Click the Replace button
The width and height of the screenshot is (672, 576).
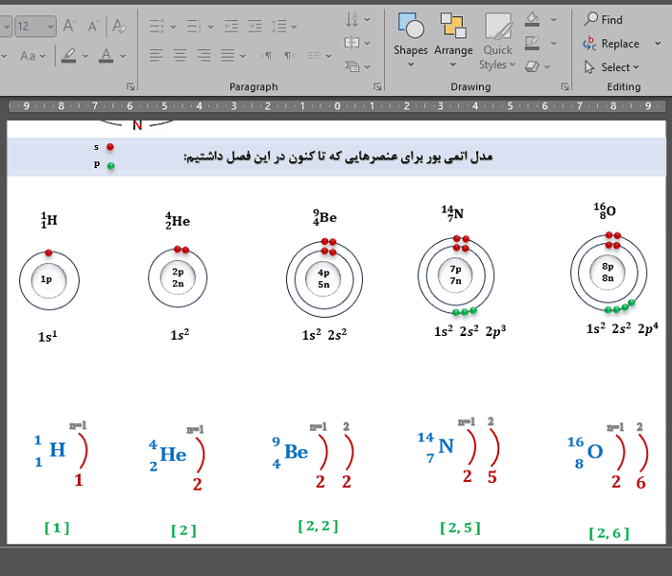[x=612, y=43]
